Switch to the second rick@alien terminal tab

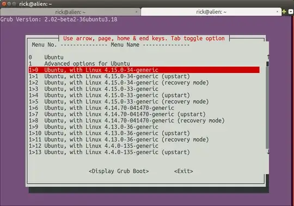[211, 12]
